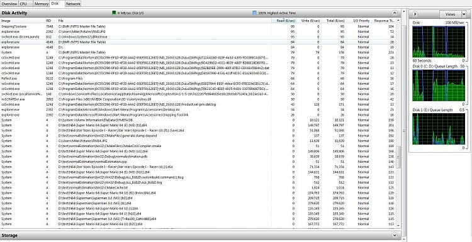Click the Snipping Tool.lnk file entry
The width and height of the screenshot is (472, 242).
(123, 115)
